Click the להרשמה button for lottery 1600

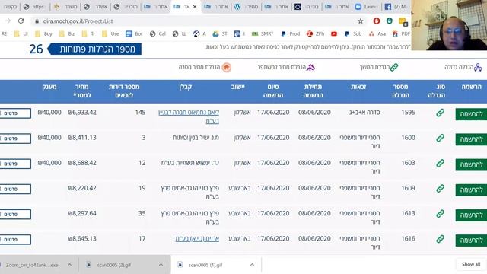click(471, 139)
